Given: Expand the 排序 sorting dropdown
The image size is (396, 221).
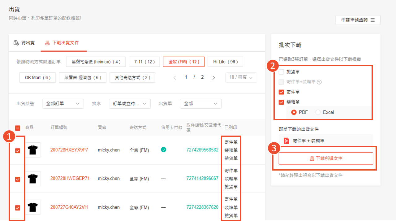Looking at the screenshot, I should (130, 104).
